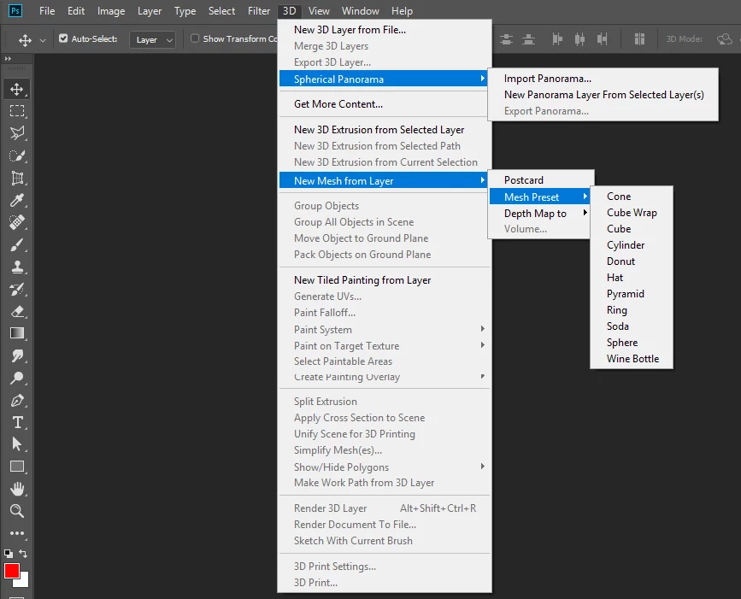Click the red foreground color swatch

click(x=11, y=571)
